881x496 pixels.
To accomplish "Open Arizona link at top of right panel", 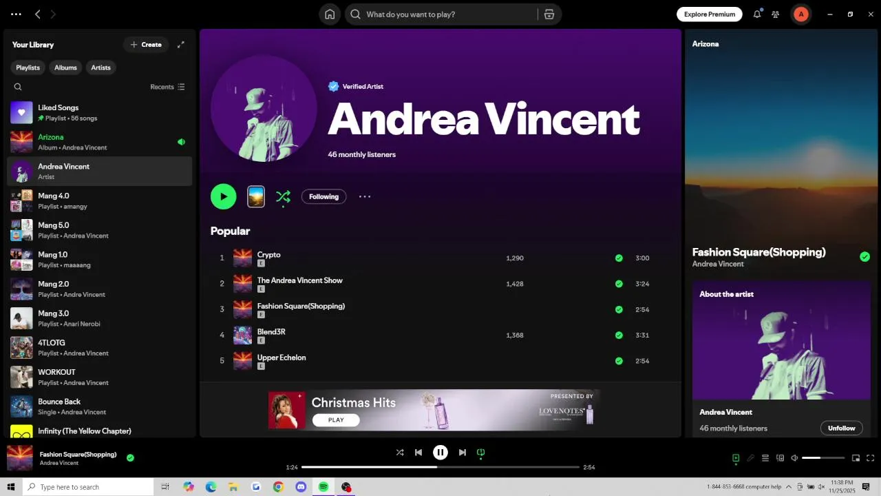I will point(705,44).
